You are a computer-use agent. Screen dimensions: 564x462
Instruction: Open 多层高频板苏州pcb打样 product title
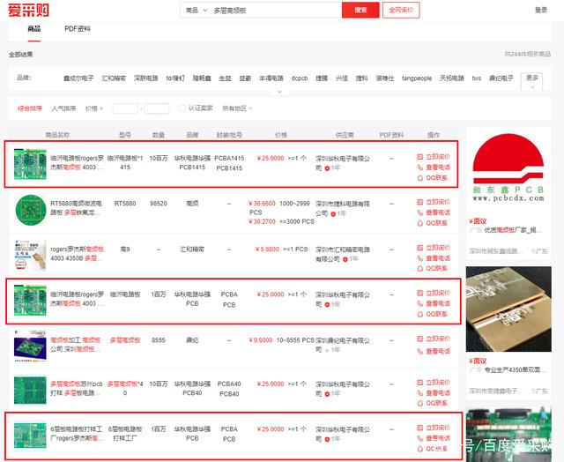tap(77, 389)
